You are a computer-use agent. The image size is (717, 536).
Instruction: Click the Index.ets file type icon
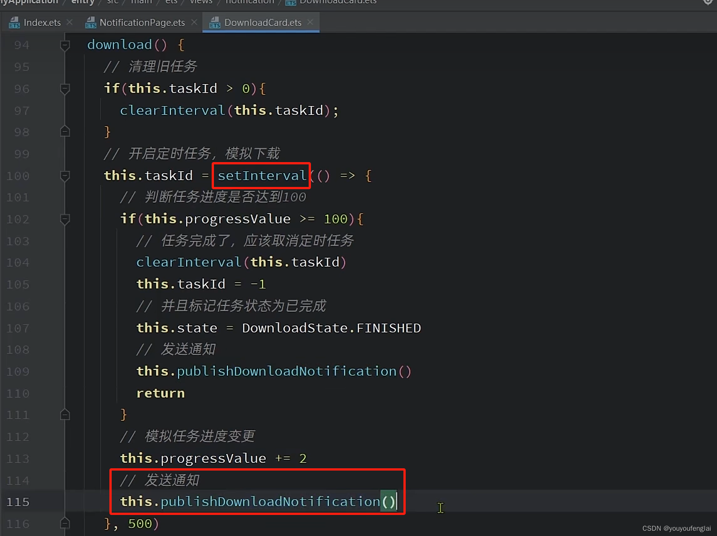[14, 23]
